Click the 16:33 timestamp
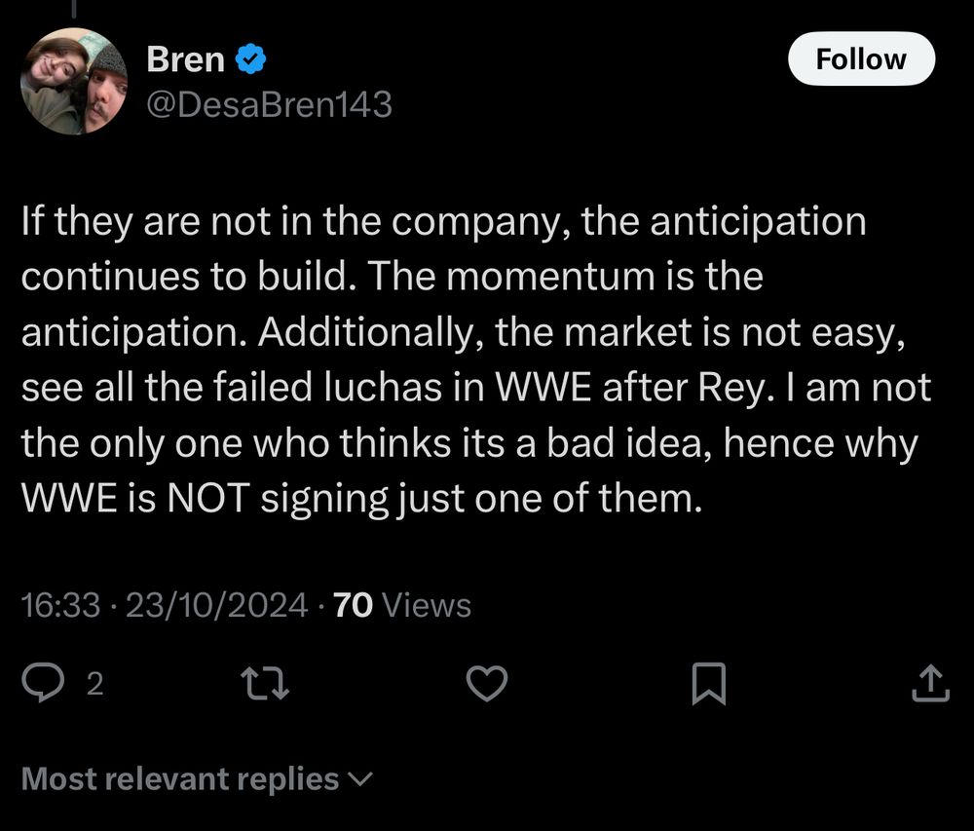This screenshot has width=974, height=831. (60, 606)
